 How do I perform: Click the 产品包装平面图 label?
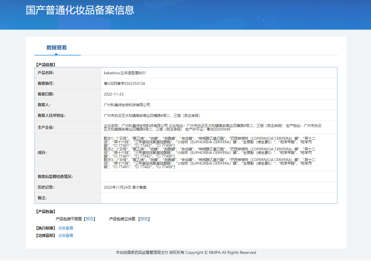pos(69,219)
